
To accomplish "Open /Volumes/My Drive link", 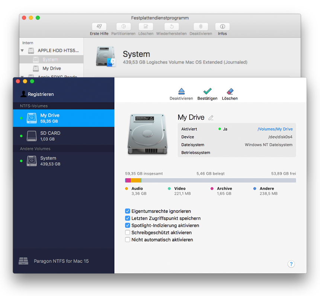I will coord(275,129).
